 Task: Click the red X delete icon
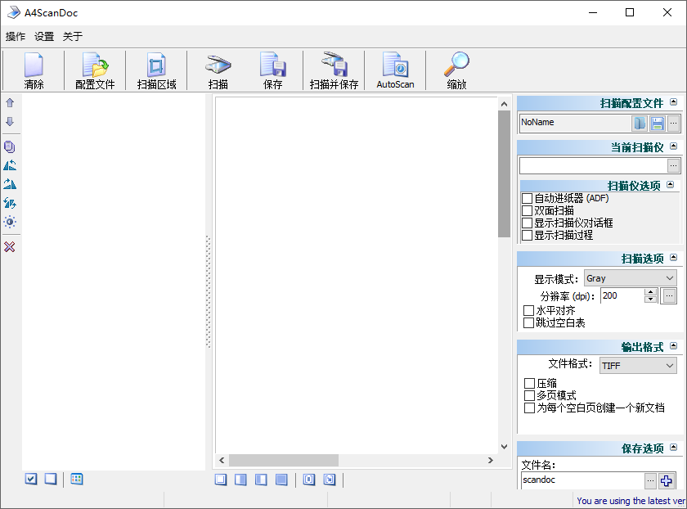[10, 247]
